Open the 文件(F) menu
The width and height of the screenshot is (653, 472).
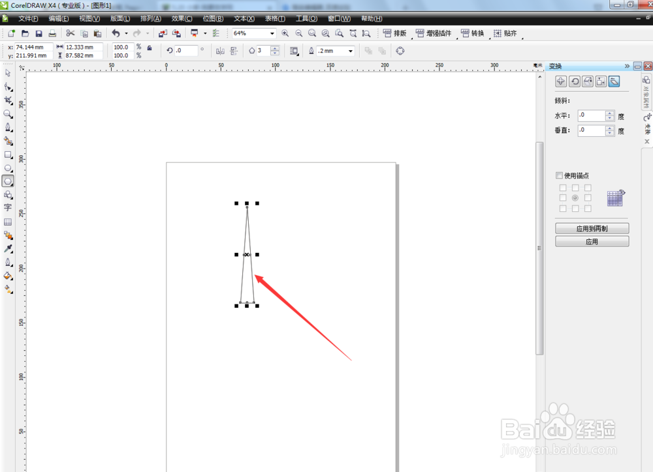click(28, 19)
